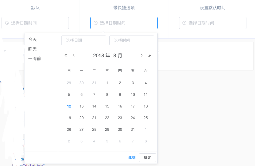The image size is (255, 166).
Task: Click clock icon in the 带快捷选项 field
Action: coord(96,23)
